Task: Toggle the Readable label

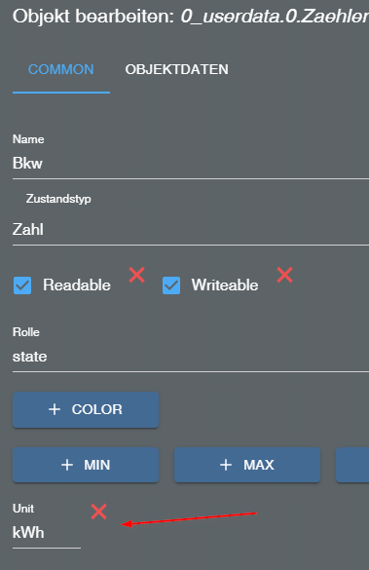Action: pyautogui.click(x=77, y=285)
